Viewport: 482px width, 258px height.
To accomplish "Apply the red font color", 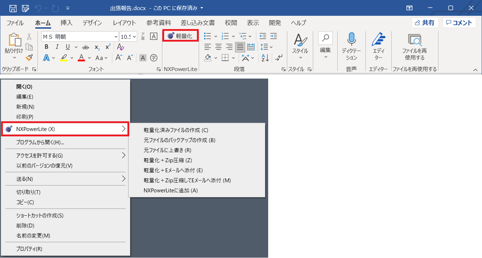I will (x=81, y=58).
